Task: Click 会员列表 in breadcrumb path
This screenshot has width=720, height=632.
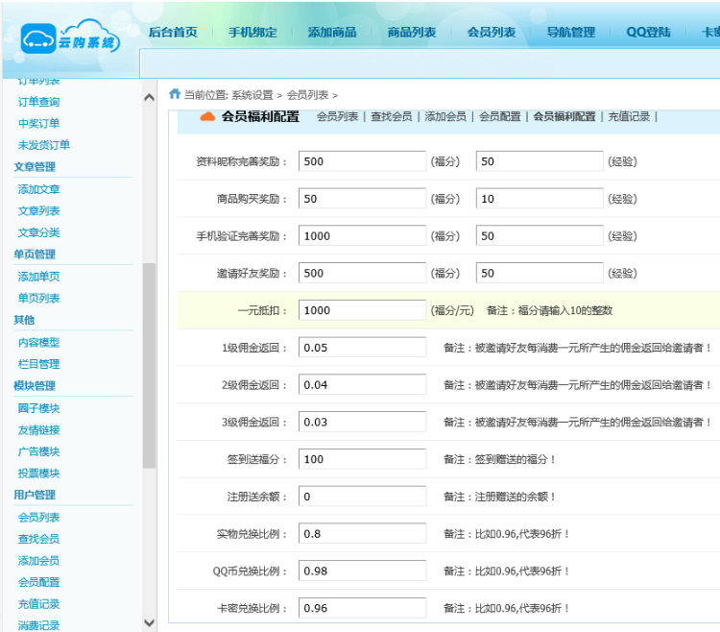Action: (307, 95)
